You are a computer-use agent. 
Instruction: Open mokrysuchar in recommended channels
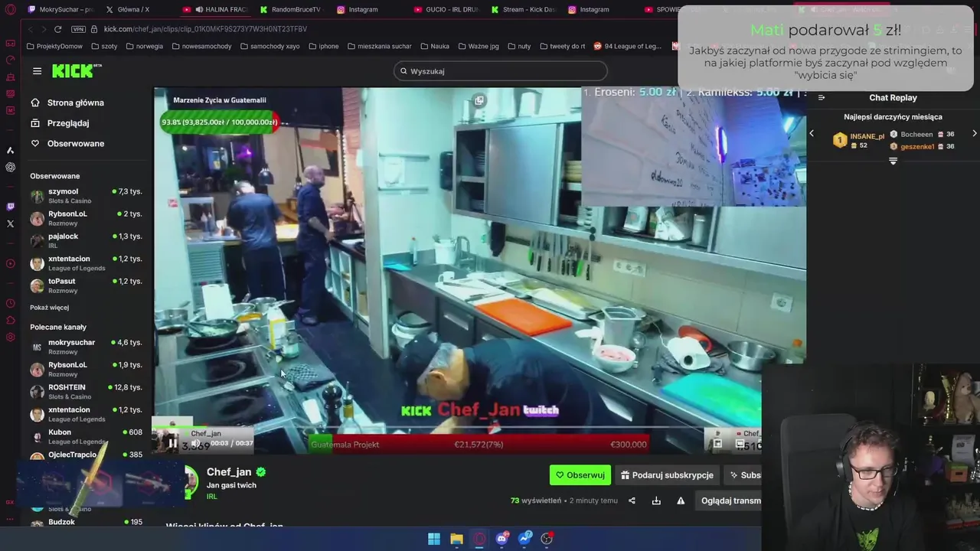coord(86,347)
